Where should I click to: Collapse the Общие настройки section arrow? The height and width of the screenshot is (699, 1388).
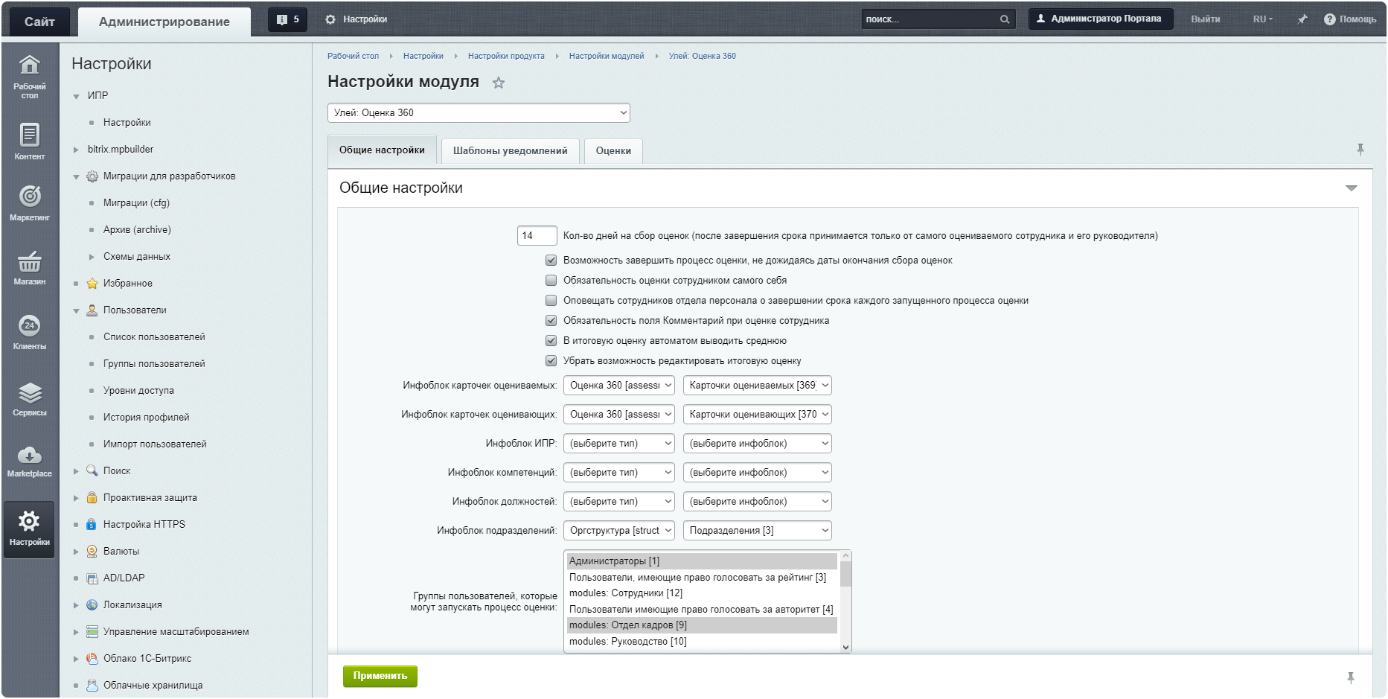point(1352,188)
